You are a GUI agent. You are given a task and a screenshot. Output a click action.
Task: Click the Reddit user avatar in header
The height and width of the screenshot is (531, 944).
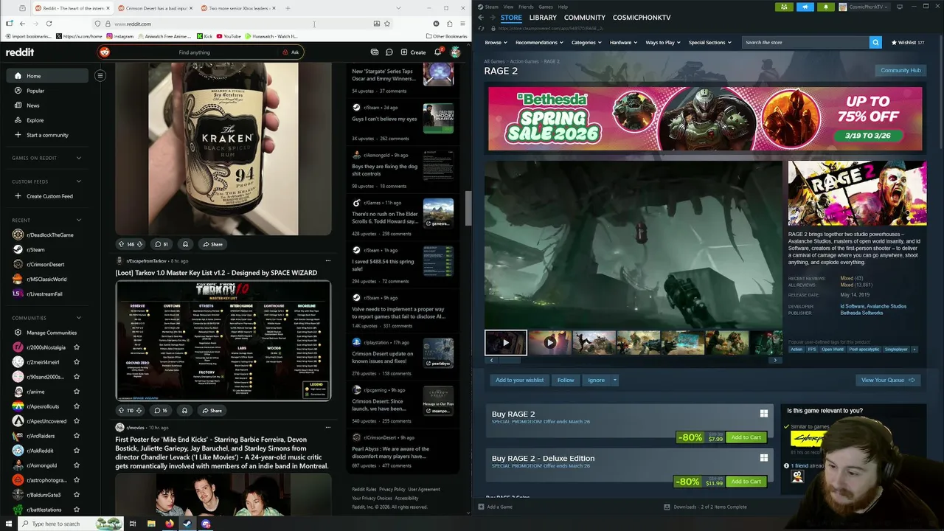(x=456, y=52)
